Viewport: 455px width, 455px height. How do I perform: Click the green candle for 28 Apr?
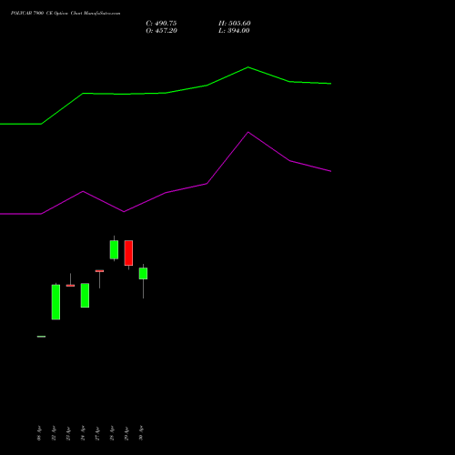click(x=114, y=249)
